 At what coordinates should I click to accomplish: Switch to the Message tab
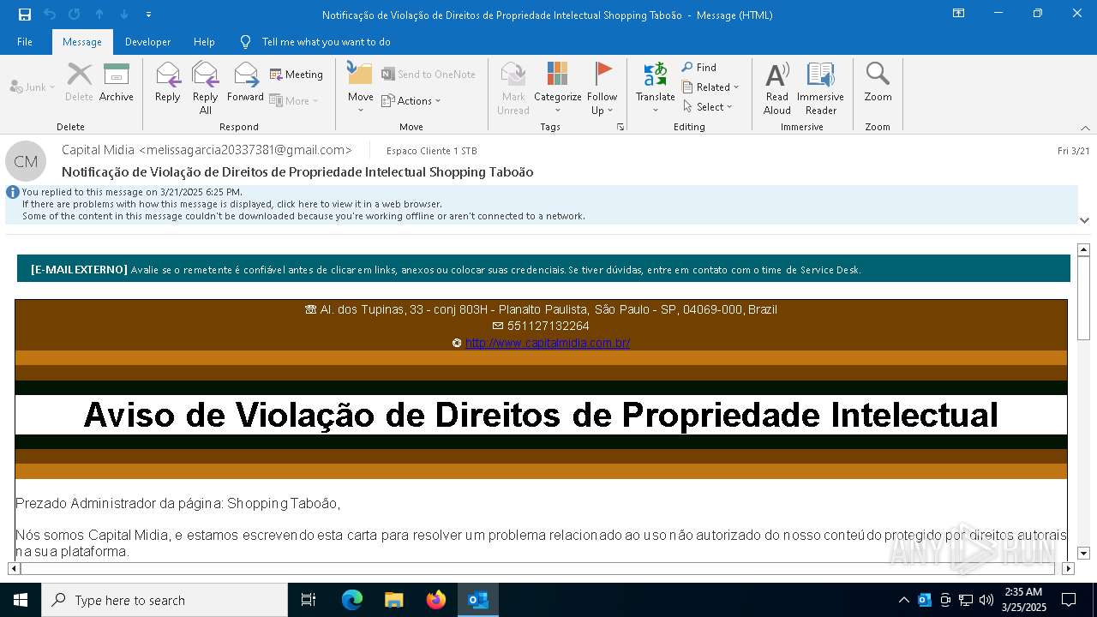pos(82,41)
